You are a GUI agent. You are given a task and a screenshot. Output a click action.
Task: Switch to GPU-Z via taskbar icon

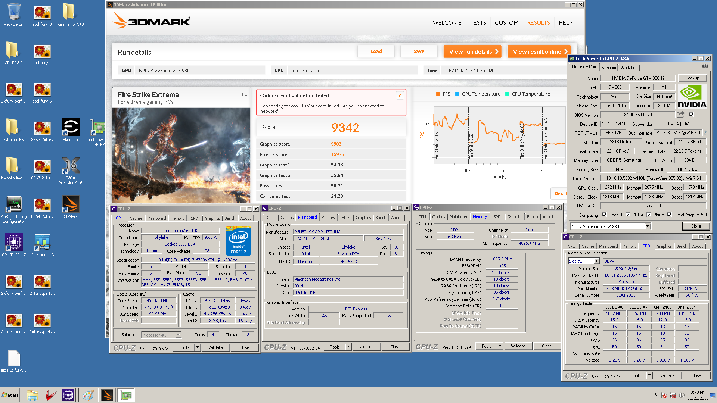[126, 395]
